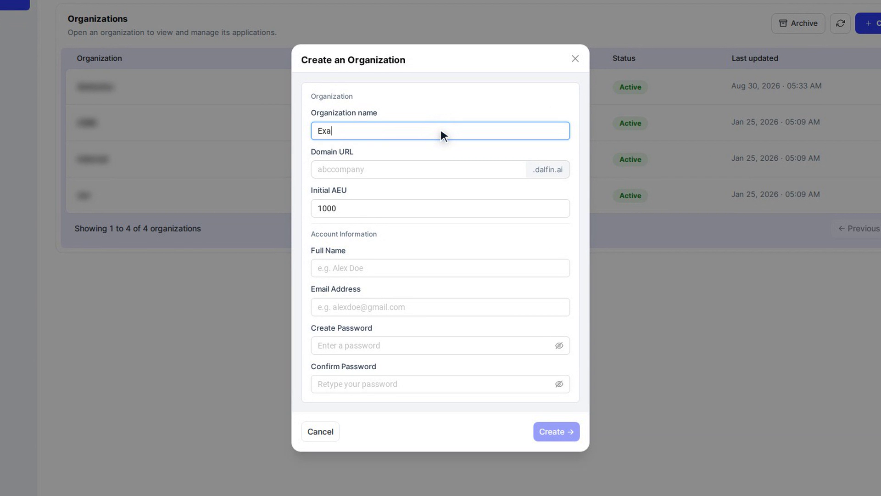Click the .dalfin.ai domain suffix

(x=548, y=169)
